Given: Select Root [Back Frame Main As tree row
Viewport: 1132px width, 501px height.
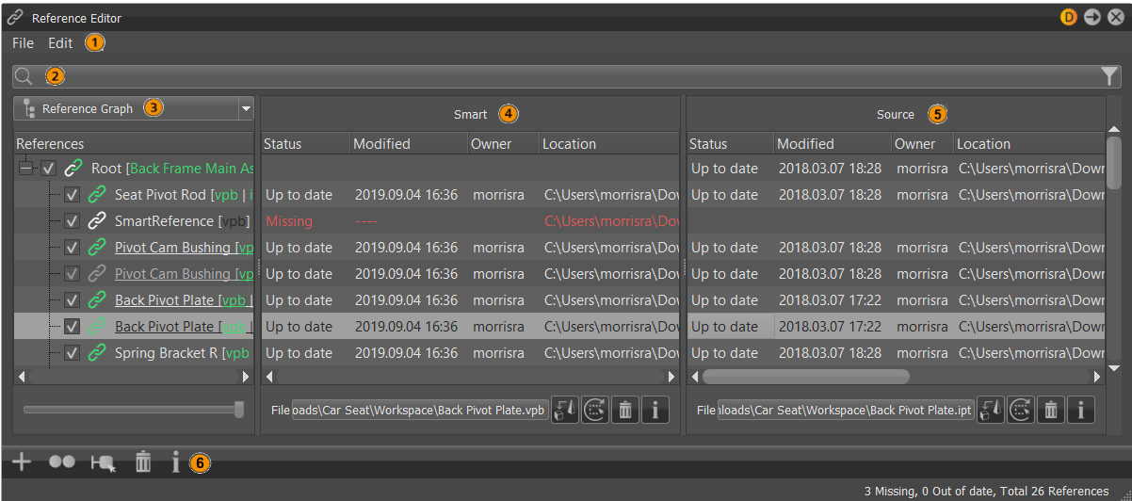Looking at the screenshot, I should click(x=134, y=169).
